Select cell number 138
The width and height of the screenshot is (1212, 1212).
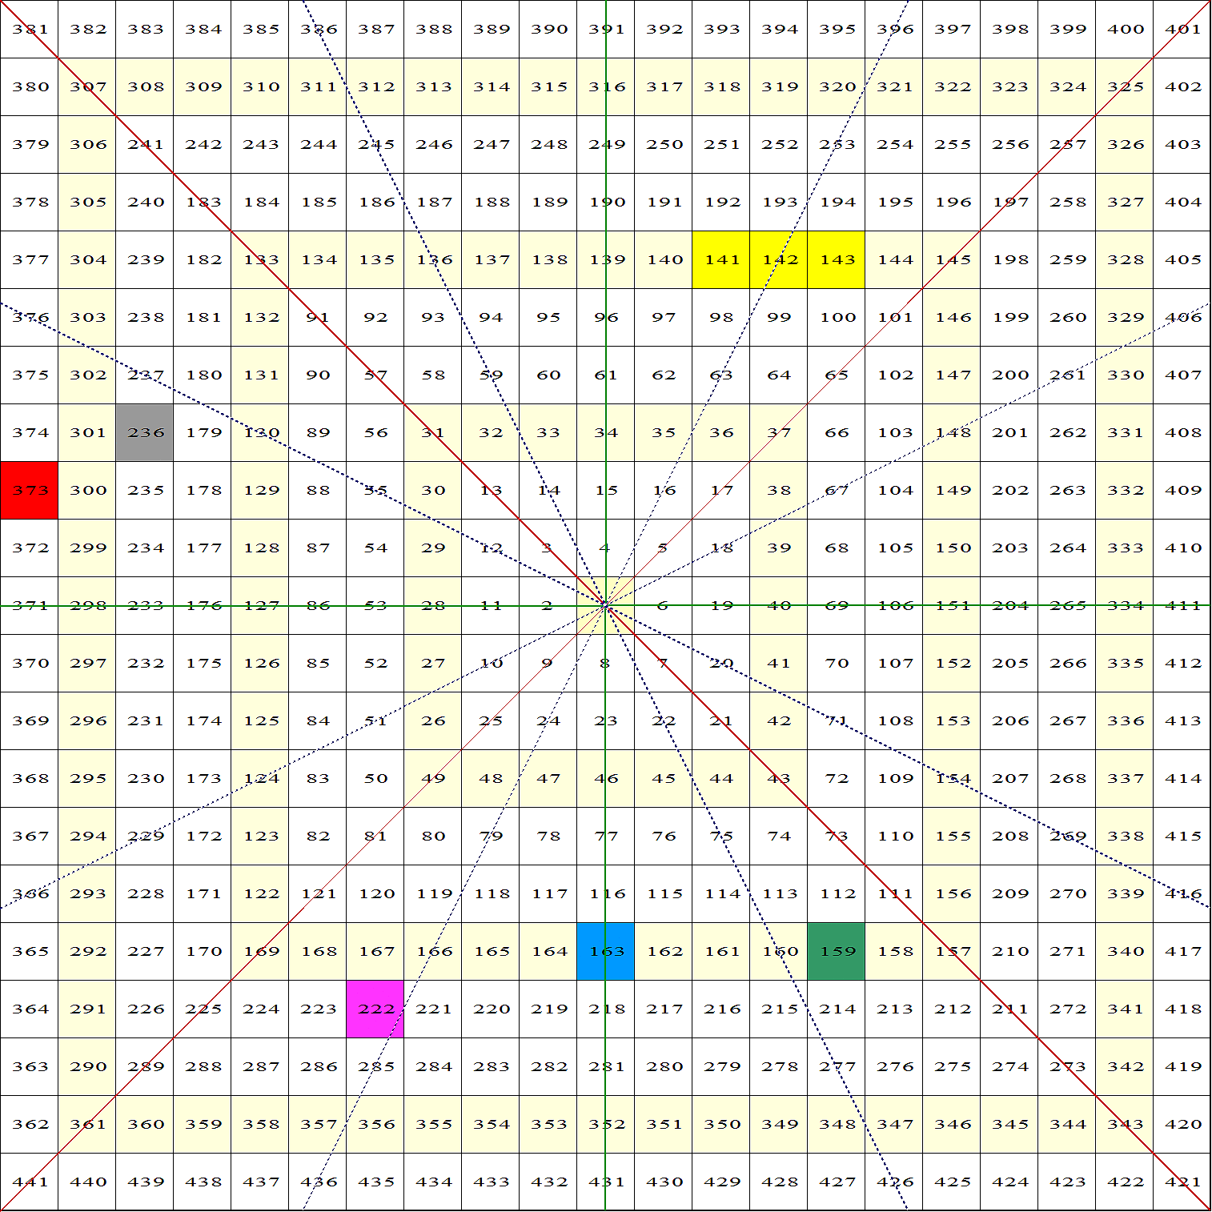tap(548, 259)
